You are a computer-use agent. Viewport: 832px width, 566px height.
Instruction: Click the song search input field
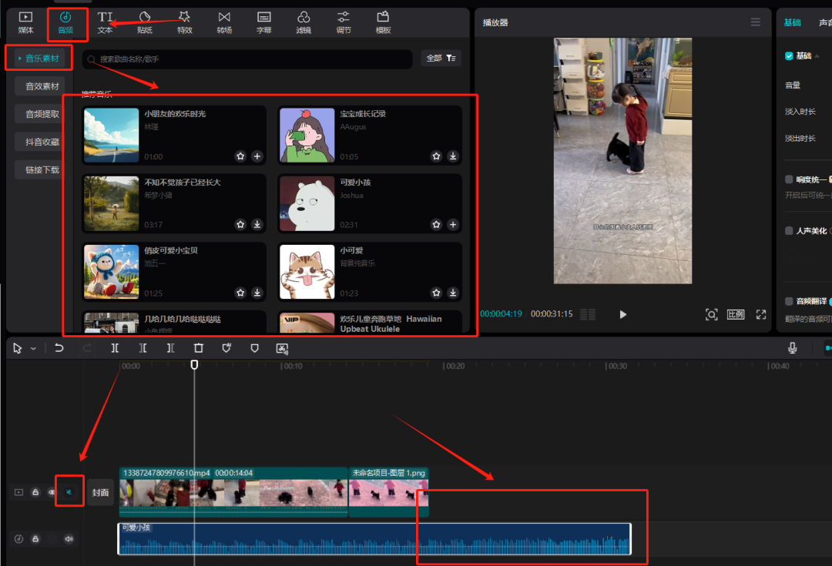point(247,59)
